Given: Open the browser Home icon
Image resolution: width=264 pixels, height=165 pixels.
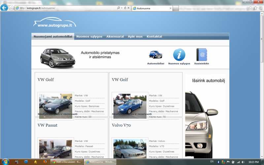Looking at the screenshot, I should point(250,8).
